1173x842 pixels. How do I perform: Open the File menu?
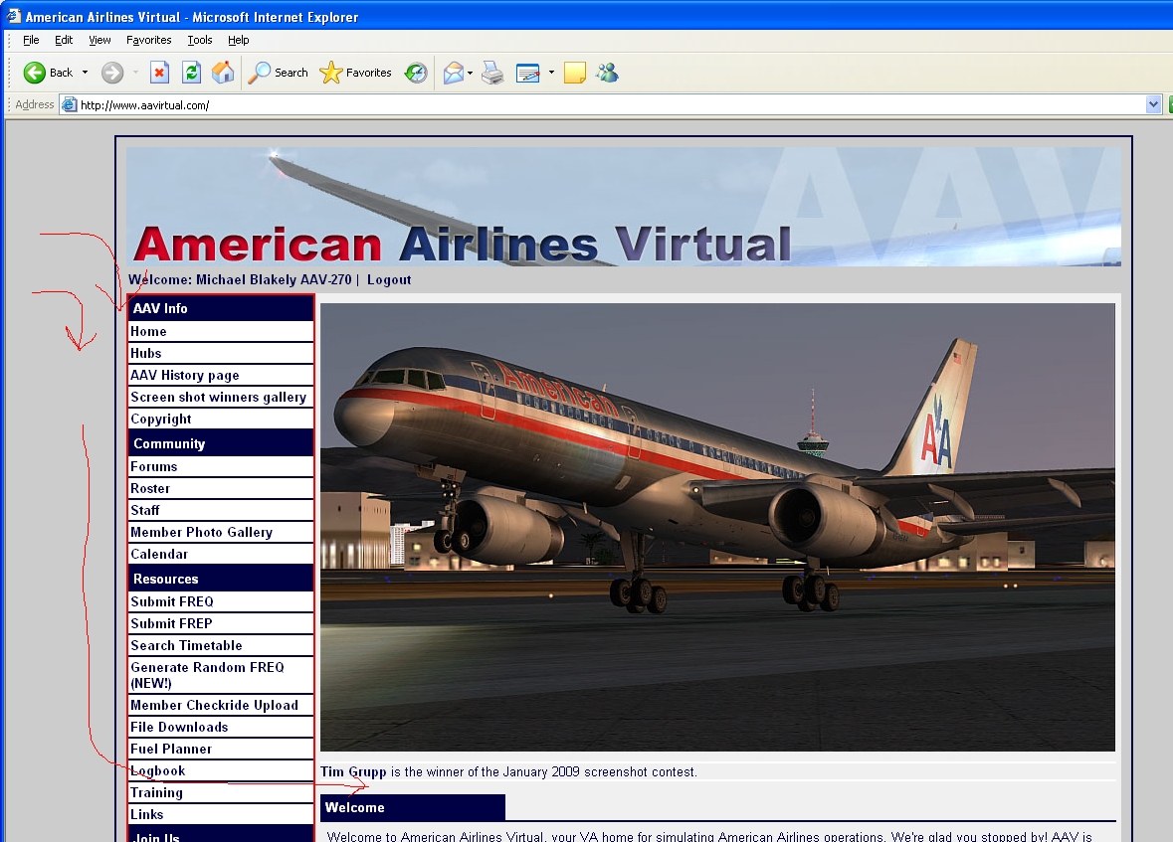(x=32, y=40)
